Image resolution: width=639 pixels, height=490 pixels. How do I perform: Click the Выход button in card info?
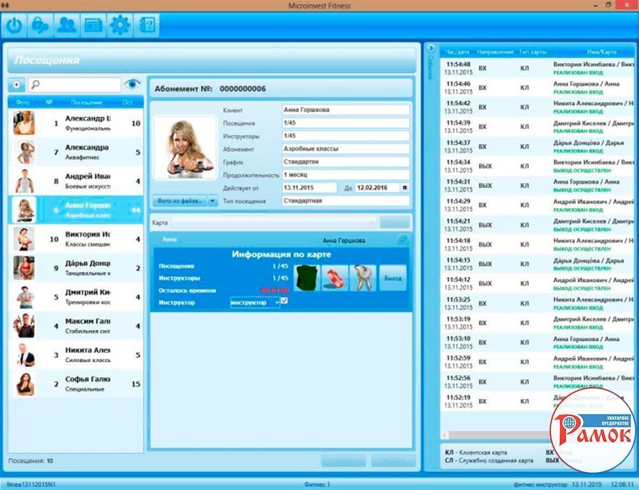point(392,278)
